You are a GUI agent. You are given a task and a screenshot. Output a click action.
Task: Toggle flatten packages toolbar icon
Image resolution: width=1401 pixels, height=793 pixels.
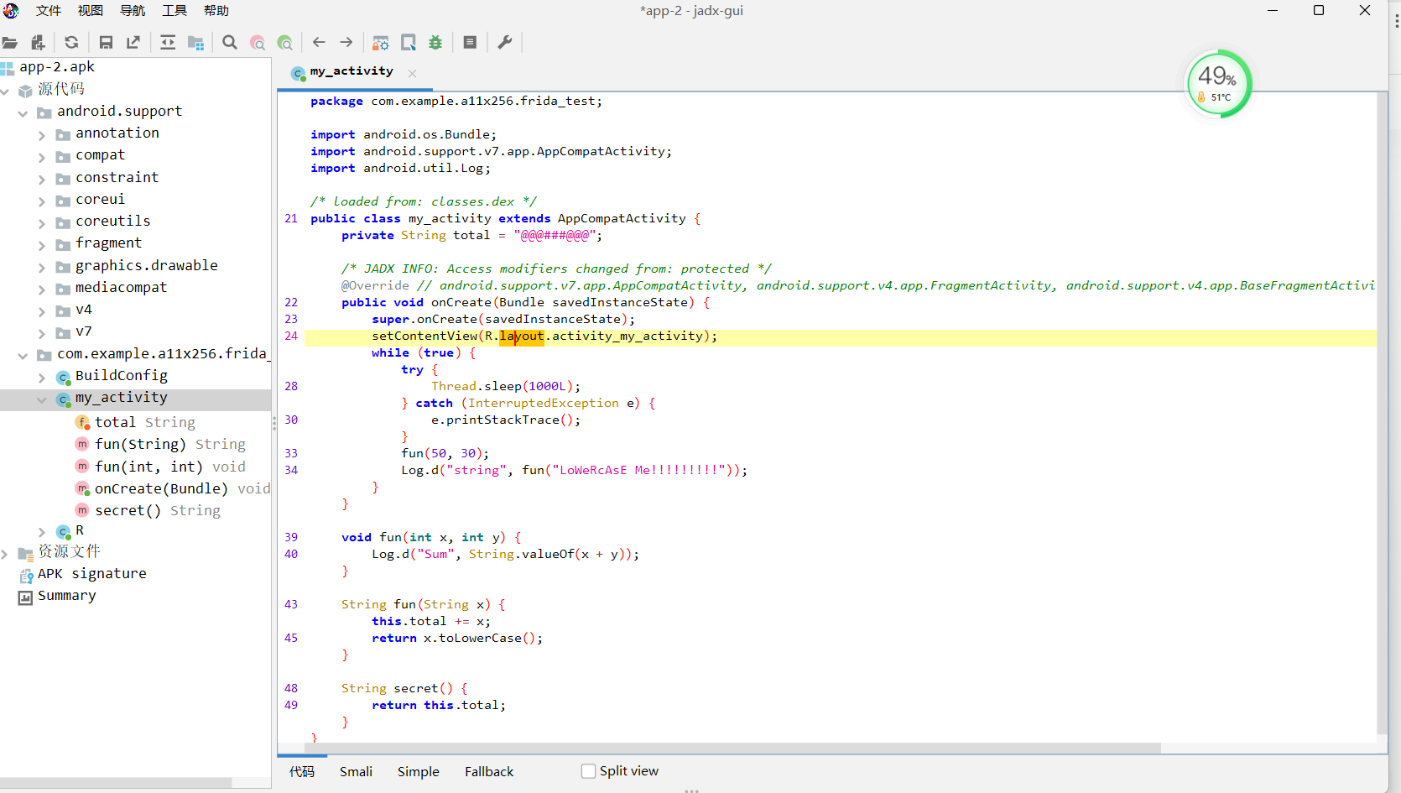[196, 43]
